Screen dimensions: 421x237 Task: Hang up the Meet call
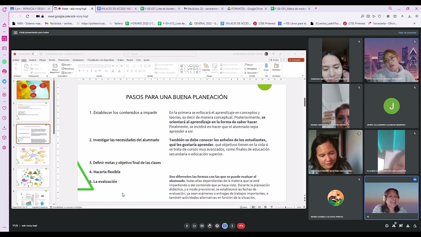[241, 226]
